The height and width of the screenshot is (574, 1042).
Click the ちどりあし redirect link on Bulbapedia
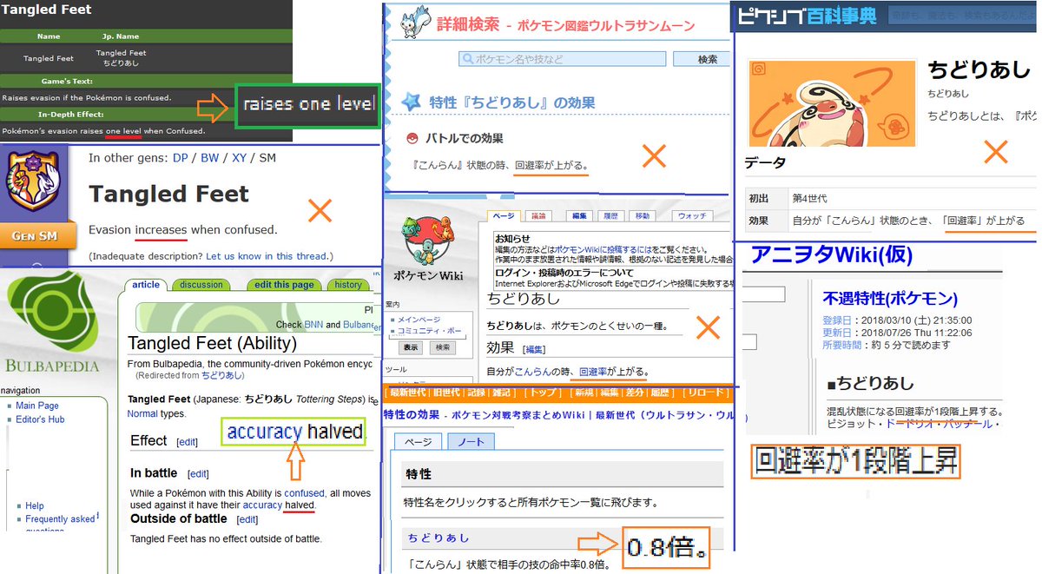coord(222,375)
